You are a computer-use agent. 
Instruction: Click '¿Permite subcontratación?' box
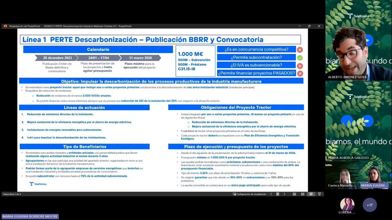pyautogui.click(x=256, y=57)
